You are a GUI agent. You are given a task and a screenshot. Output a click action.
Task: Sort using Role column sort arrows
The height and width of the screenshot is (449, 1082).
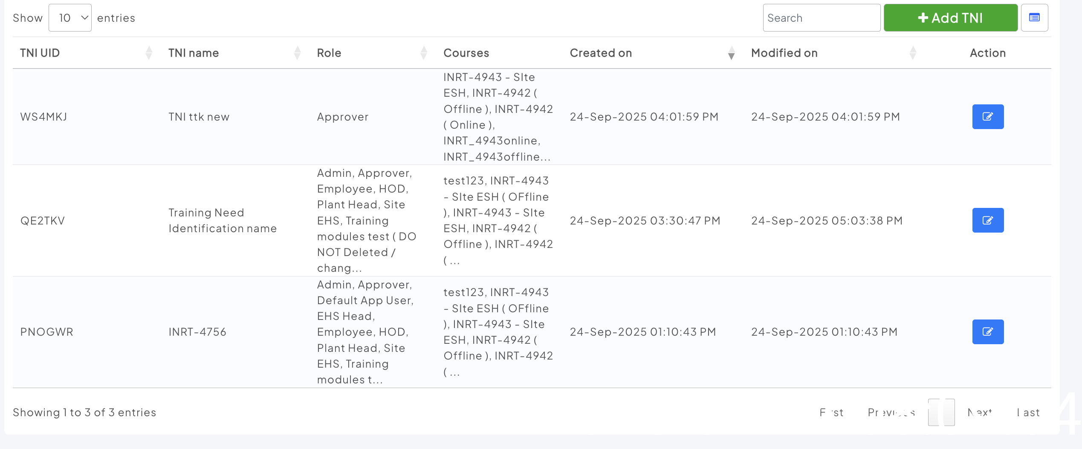[424, 53]
